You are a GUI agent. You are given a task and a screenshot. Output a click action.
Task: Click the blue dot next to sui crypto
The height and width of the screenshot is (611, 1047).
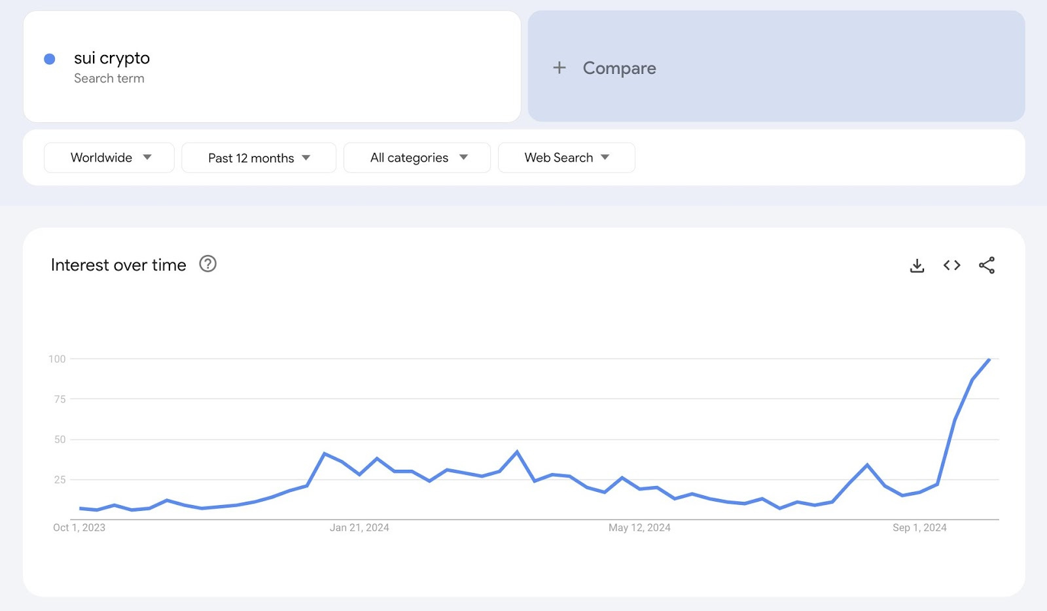tap(50, 59)
